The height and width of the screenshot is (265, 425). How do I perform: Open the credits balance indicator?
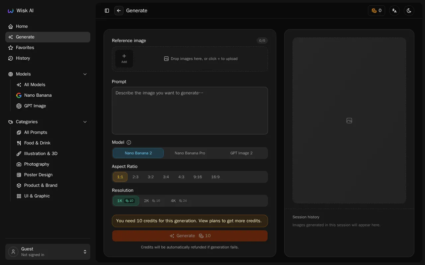click(x=377, y=11)
